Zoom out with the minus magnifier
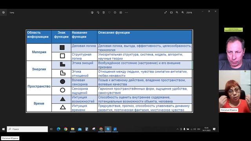The width and height of the screenshot is (251, 141). [x=177, y=13]
